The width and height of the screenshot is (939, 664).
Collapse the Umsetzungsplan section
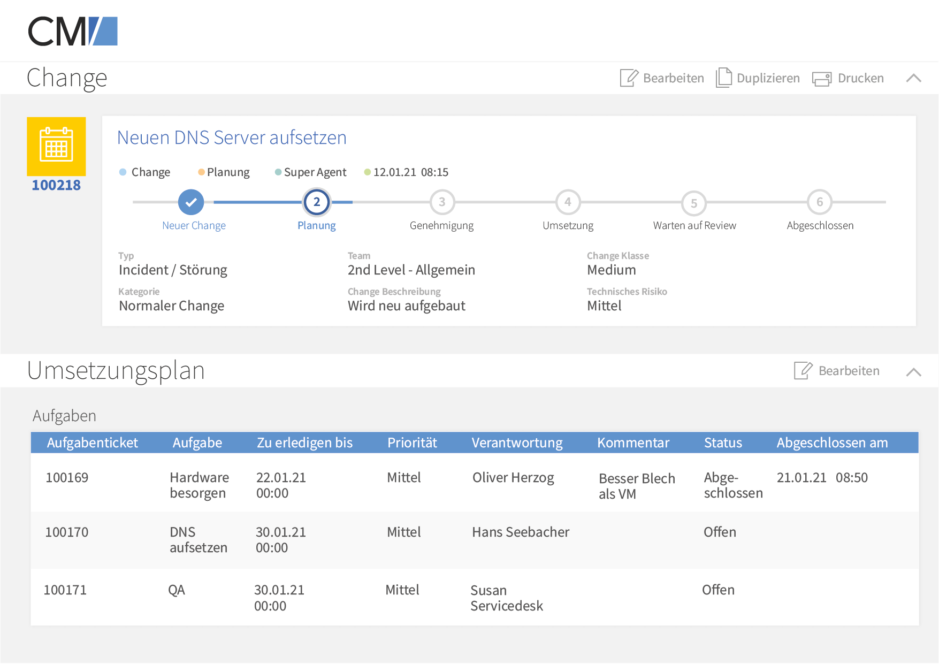[913, 370]
